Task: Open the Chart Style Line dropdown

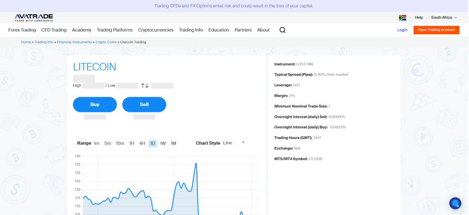Action: pyautogui.click(x=234, y=143)
